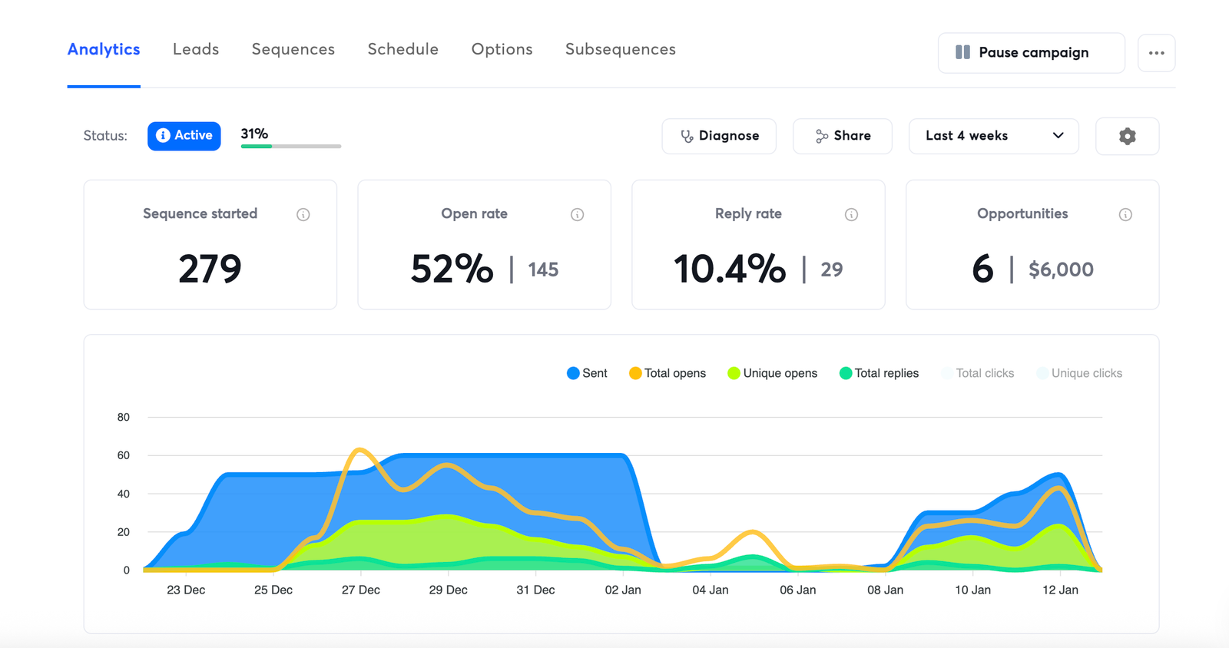Click the gear settings icon

pos(1127,137)
